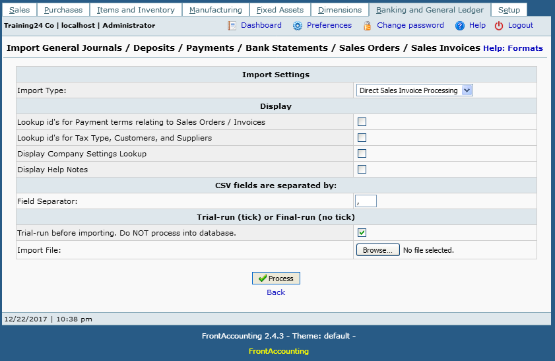Tick Lookup id's for Tax Type checkbox
This screenshot has width=555, height=361.
coord(362,138)
